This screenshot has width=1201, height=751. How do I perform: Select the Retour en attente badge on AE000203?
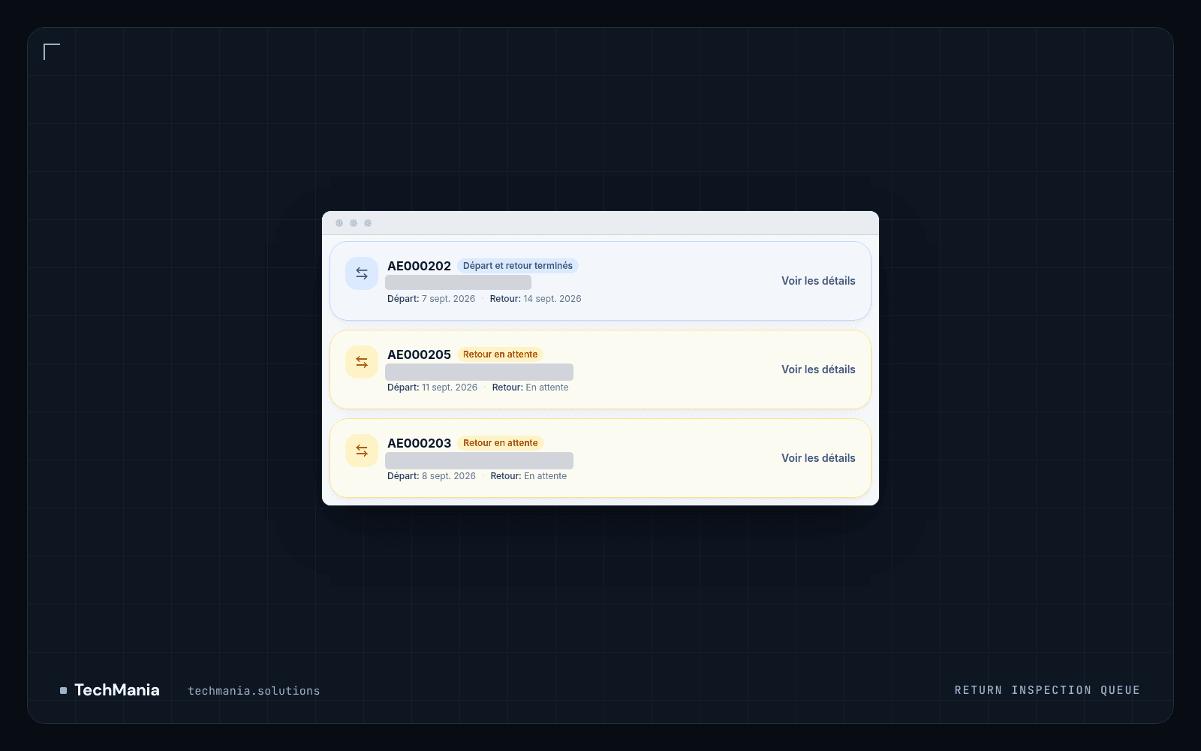coord(501,443)
